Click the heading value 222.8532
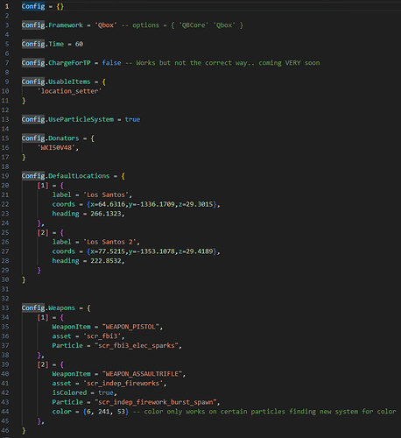 tap(106, 261)
